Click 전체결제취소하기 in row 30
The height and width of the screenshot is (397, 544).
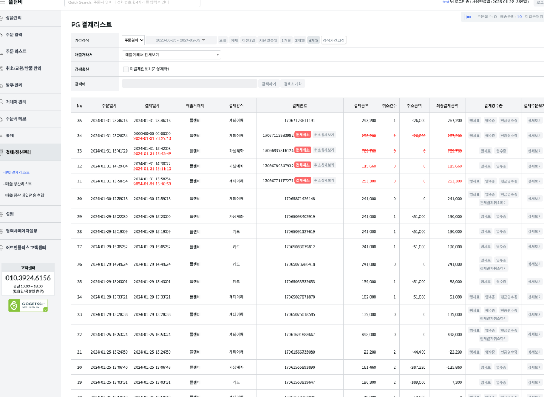pos(493,203)
